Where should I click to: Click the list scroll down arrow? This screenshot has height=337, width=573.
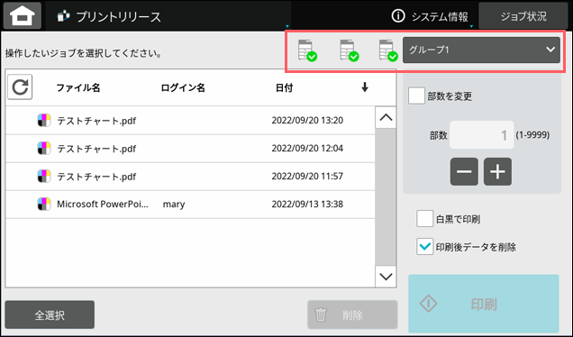click(386, 277)
